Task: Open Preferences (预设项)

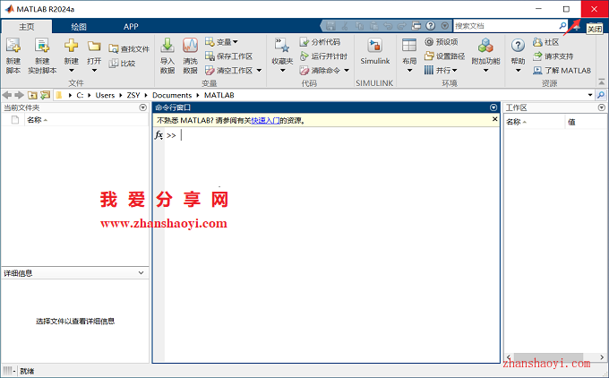Action: 442,41
